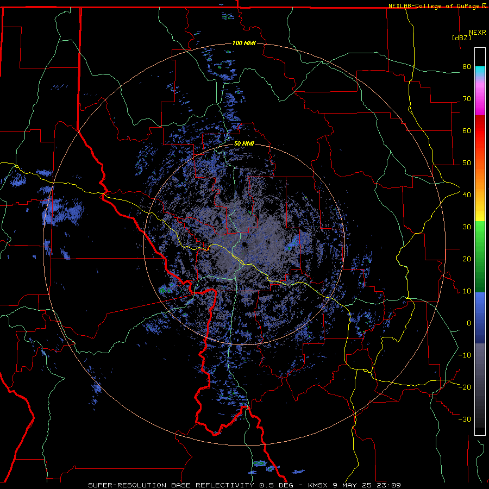Click the 60 value on dBZ scale
489x489 pixels.
[x=467, y=130]
